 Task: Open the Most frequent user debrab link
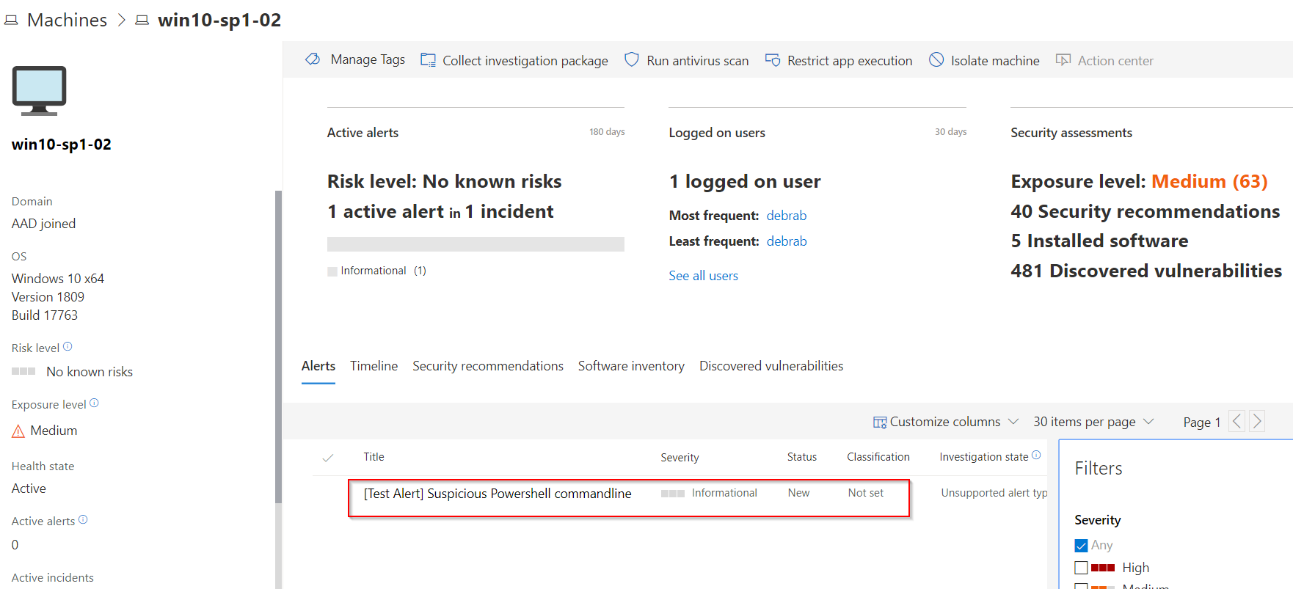pyautogui.click(x=786, y=216)
